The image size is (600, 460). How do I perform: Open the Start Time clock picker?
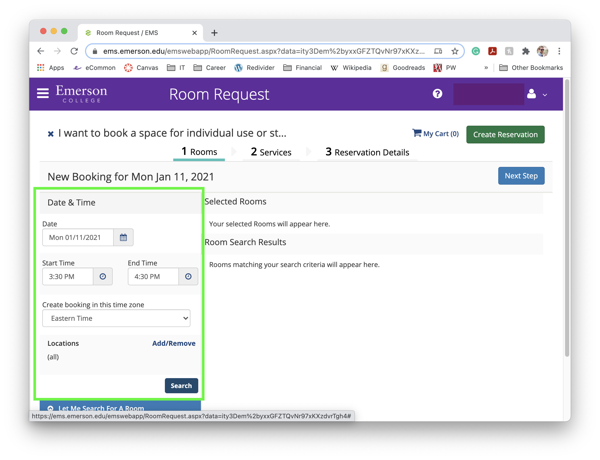(x=103, y=276)
